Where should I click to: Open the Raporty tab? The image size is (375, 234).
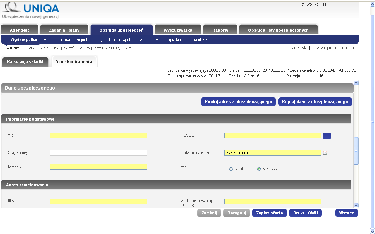(220, 30)
